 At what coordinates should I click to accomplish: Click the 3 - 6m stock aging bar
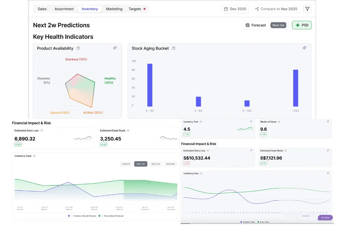tap(198, 102)
